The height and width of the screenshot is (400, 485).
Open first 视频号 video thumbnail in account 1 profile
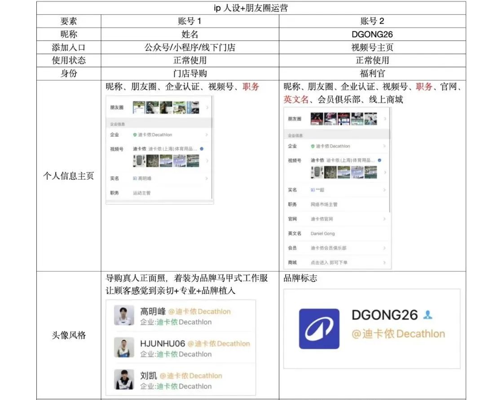pyautogui.click(x=139, y=161)
